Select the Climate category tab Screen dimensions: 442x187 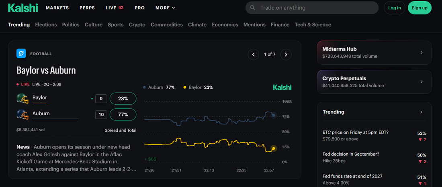click(197, 24)
